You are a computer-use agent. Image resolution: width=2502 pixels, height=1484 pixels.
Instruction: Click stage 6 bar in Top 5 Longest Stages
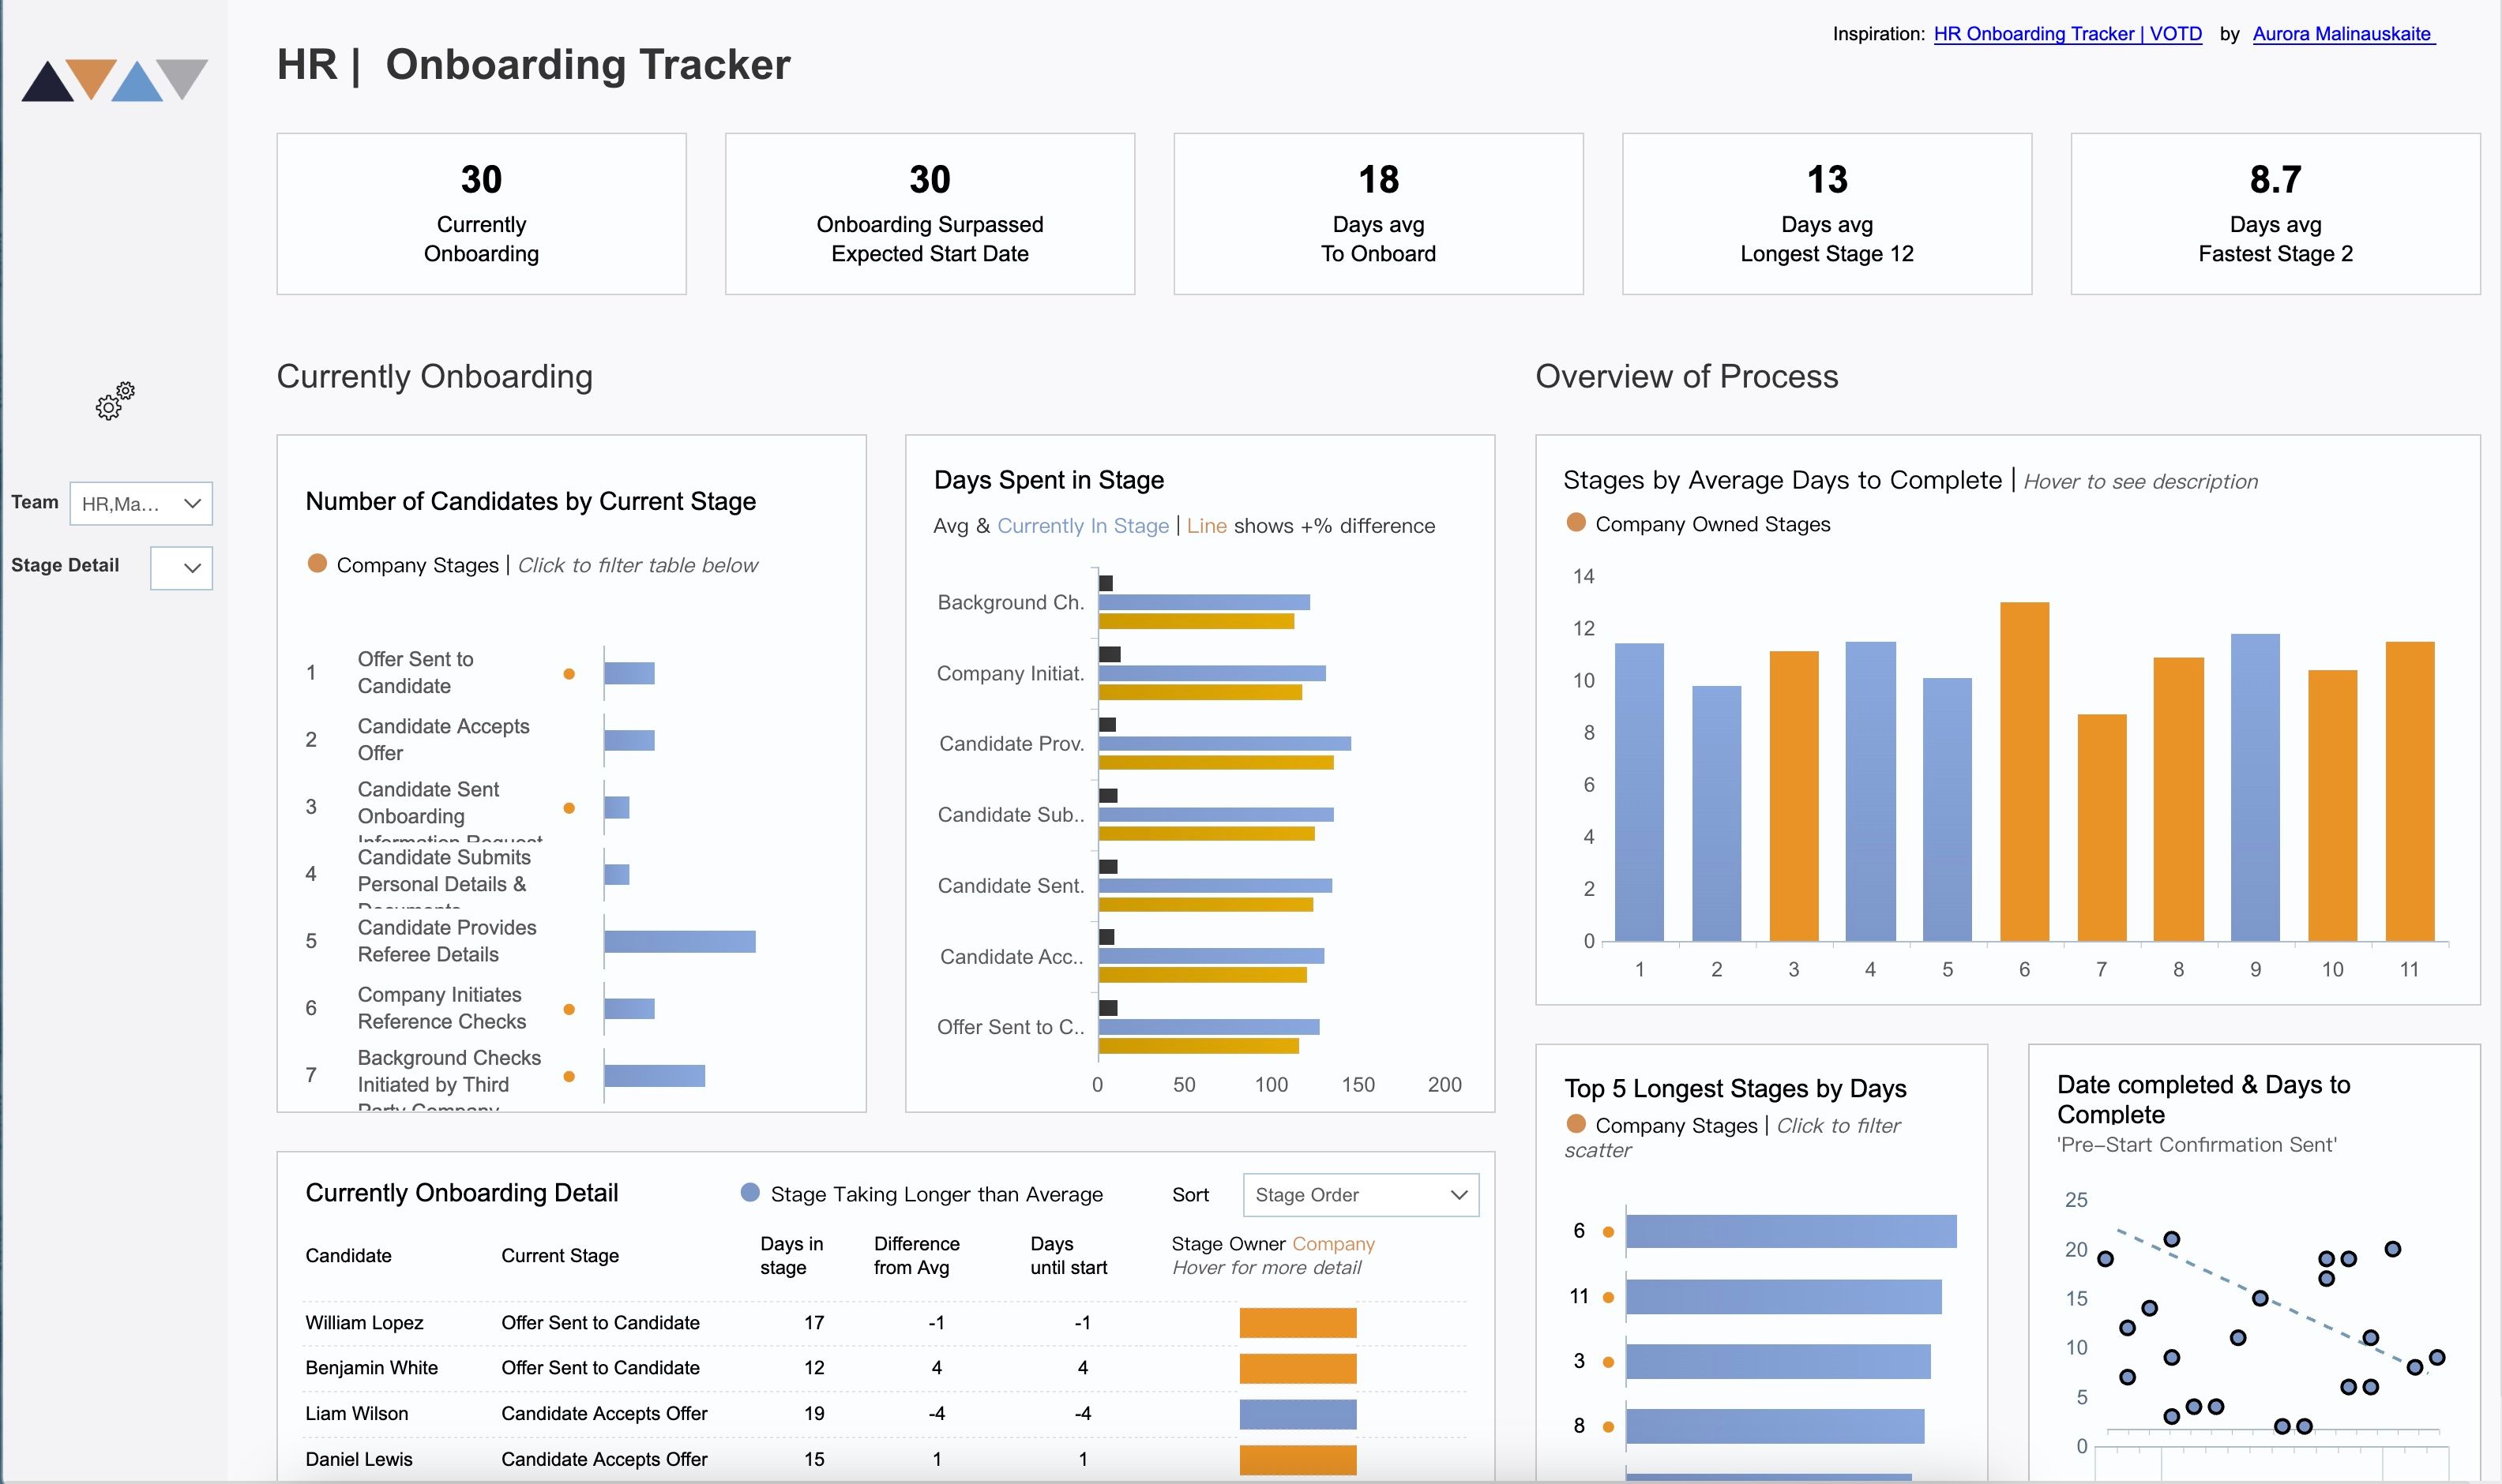pyautogui.click(x=1790, y=1231)
